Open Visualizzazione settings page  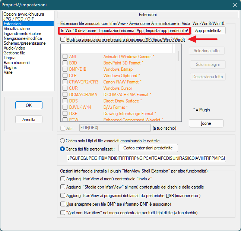pyautogui.click(x=17, y=29)
